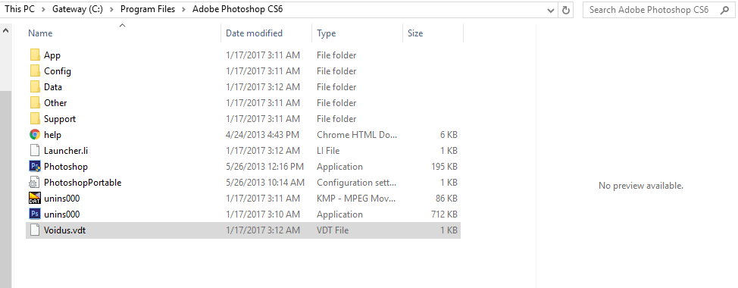Image resolution: width=738 pixels, height=288 pixels.
Task: Click the unins000 Ps application icon
Action: tap(35, 214)
